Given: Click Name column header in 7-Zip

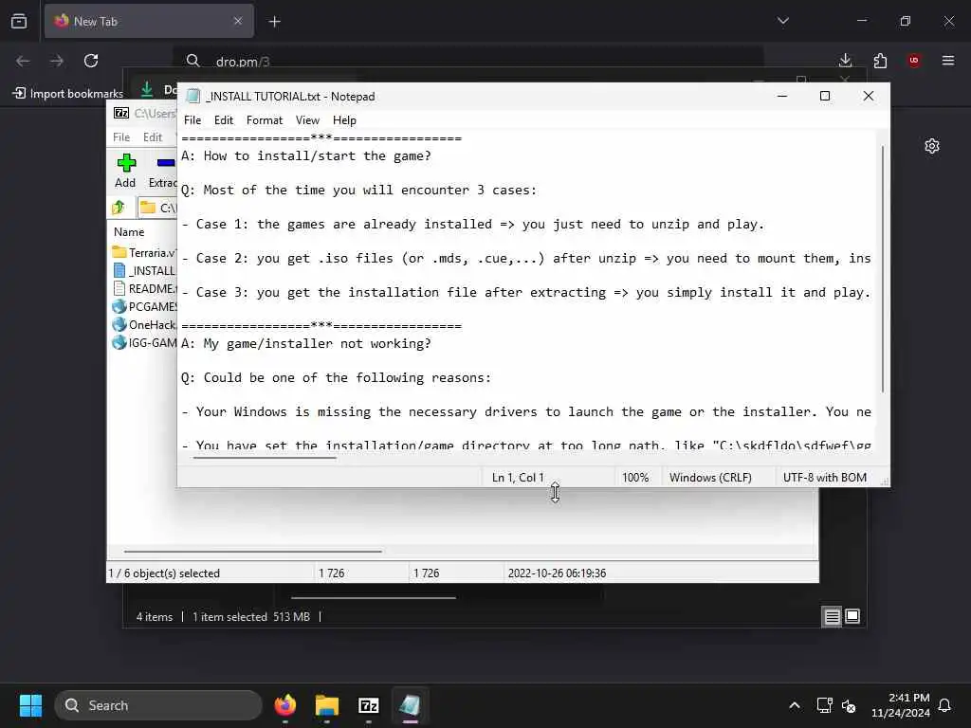Looking at the screenshot, I should [129, 232].
